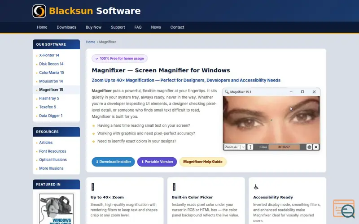Open FlashTray 5 in sidebar

[x=49, y=98]
